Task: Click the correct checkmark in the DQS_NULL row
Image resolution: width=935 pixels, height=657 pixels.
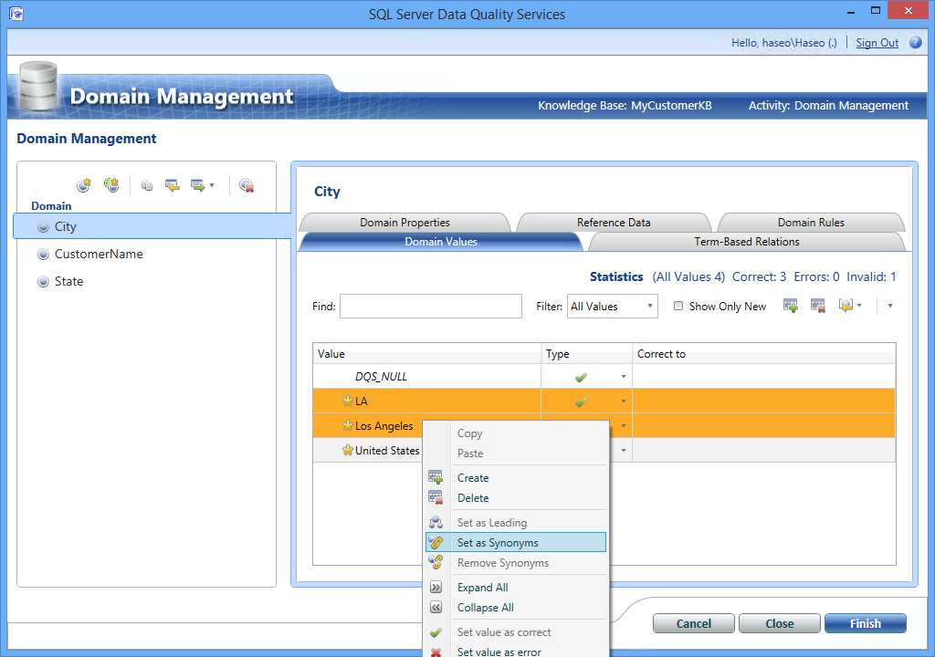Action: pos(581,377)
